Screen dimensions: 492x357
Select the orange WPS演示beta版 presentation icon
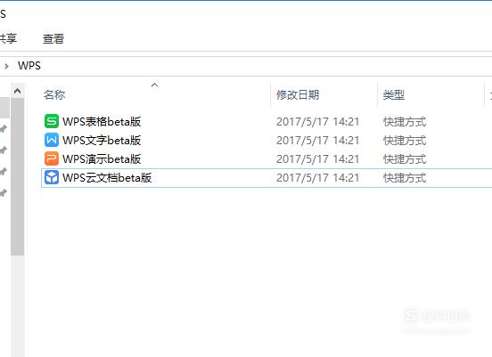tap(52, 158)
